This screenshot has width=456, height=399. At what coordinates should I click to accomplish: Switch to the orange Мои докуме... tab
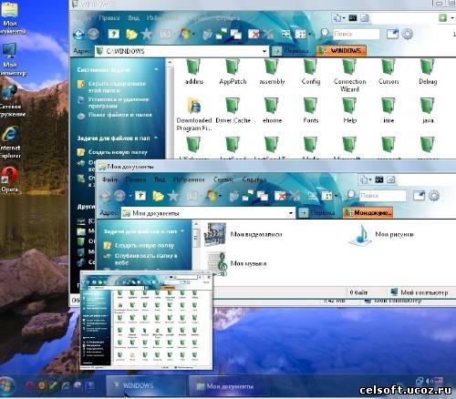[368, 212]
